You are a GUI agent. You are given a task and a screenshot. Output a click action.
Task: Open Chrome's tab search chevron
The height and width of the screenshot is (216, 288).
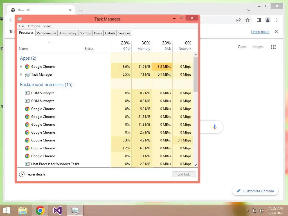tap(249, 10)
